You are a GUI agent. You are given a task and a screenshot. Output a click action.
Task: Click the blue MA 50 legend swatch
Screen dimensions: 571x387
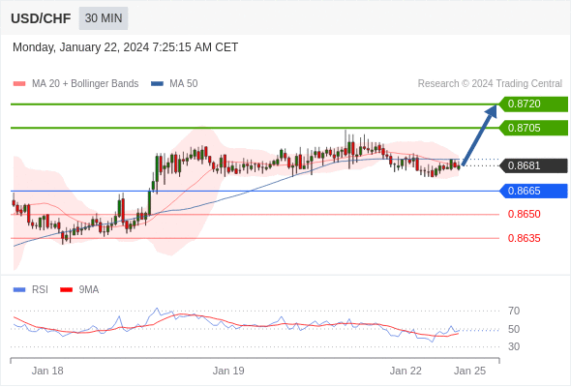point(158,84)
